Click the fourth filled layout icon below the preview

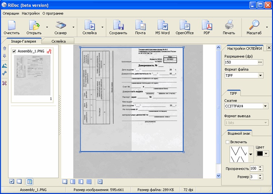point(89,182)
